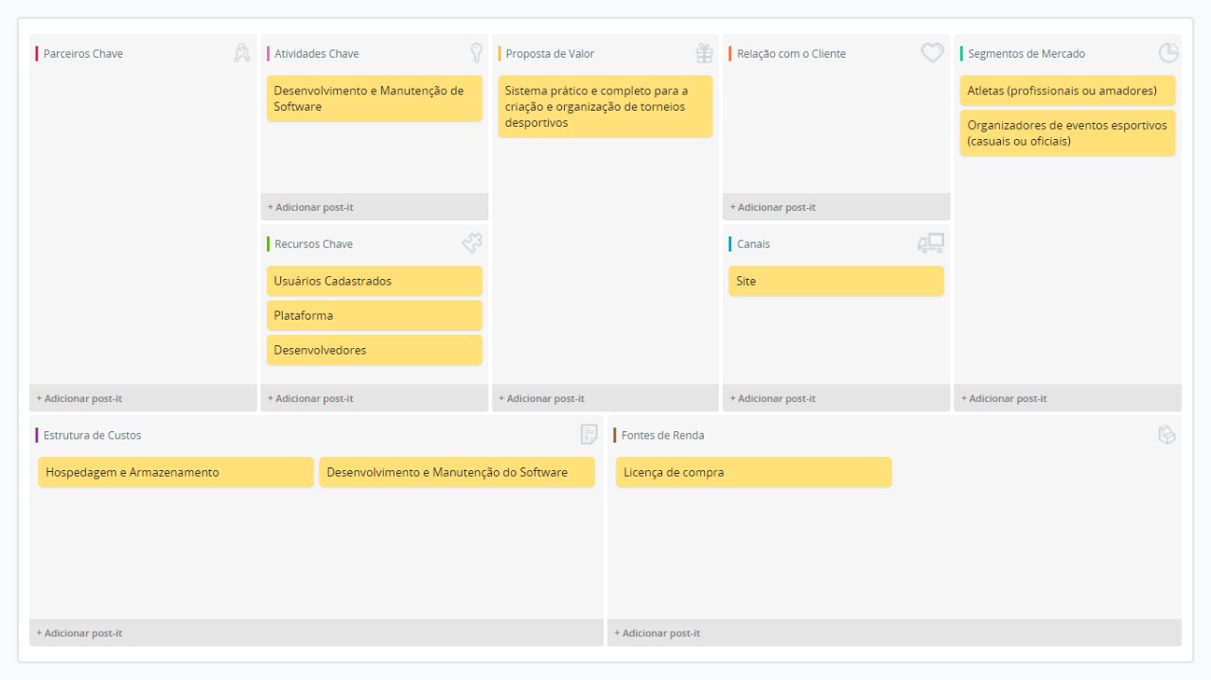
Task: Open the 'Licença de compra' post-it
Action: click(753, 472)
